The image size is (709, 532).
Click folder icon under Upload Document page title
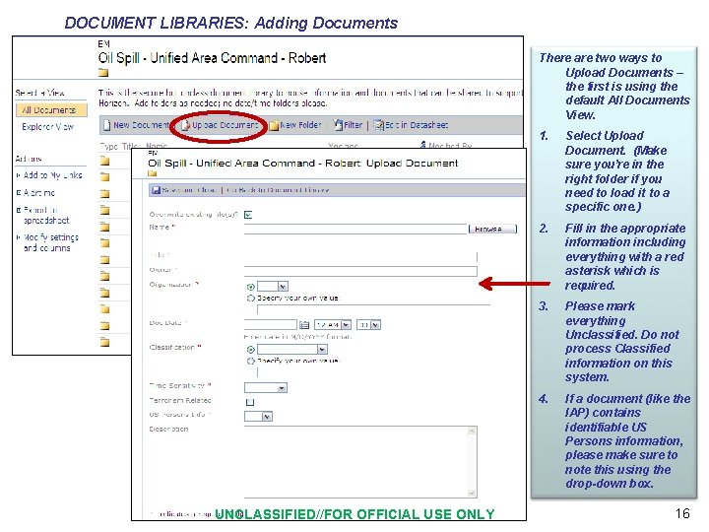(x=152, y=173)
